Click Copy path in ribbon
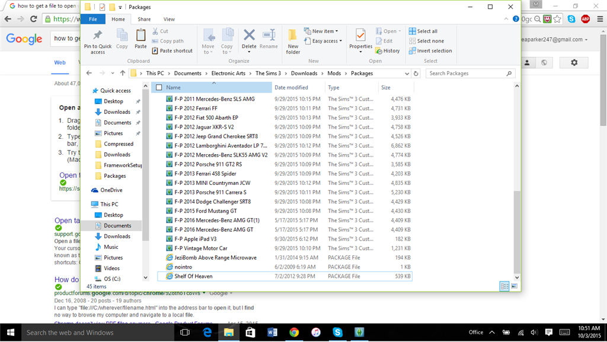 pos(168,41)
